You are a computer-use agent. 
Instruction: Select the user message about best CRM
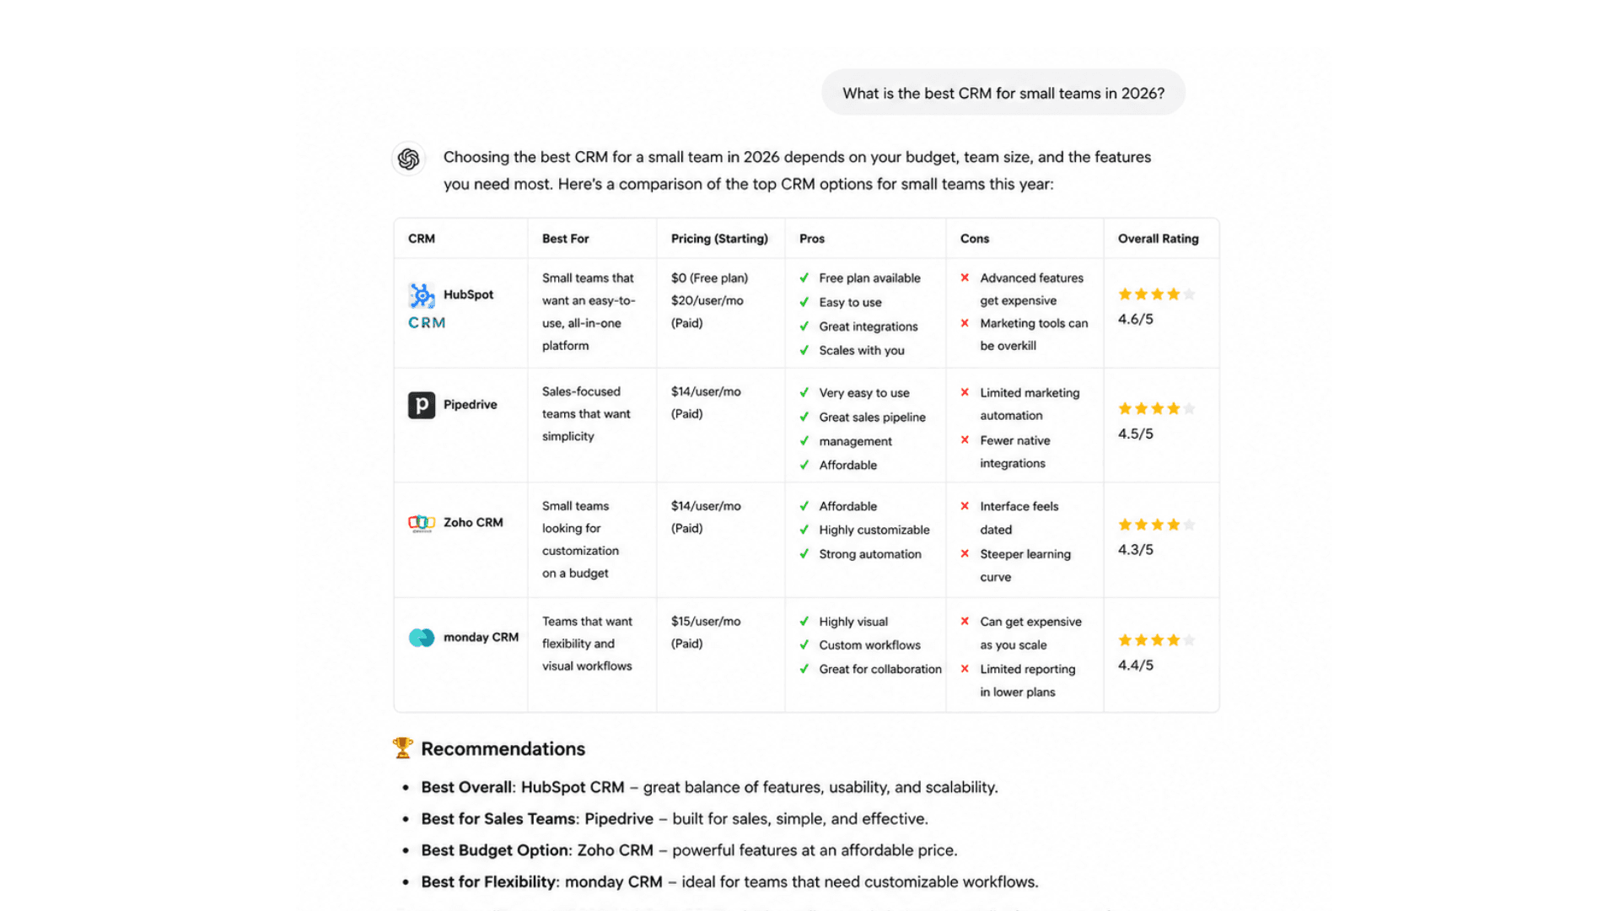(1003, 93)
